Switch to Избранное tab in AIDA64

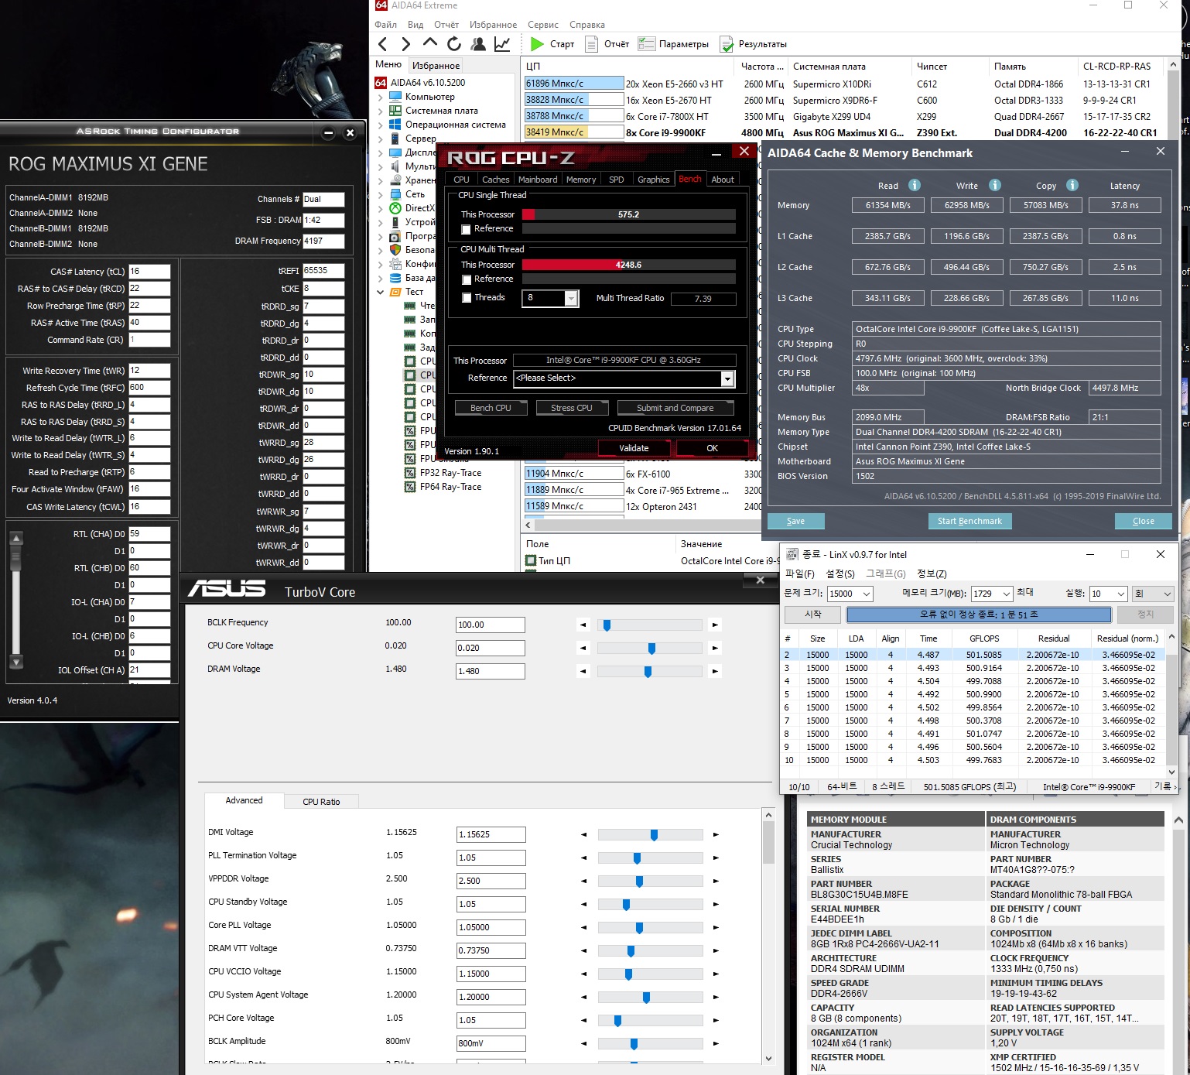pos(436,66)
